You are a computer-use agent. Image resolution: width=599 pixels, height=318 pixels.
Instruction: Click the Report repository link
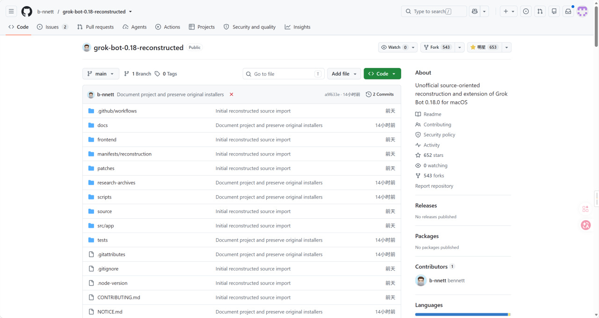coord(434,186)
